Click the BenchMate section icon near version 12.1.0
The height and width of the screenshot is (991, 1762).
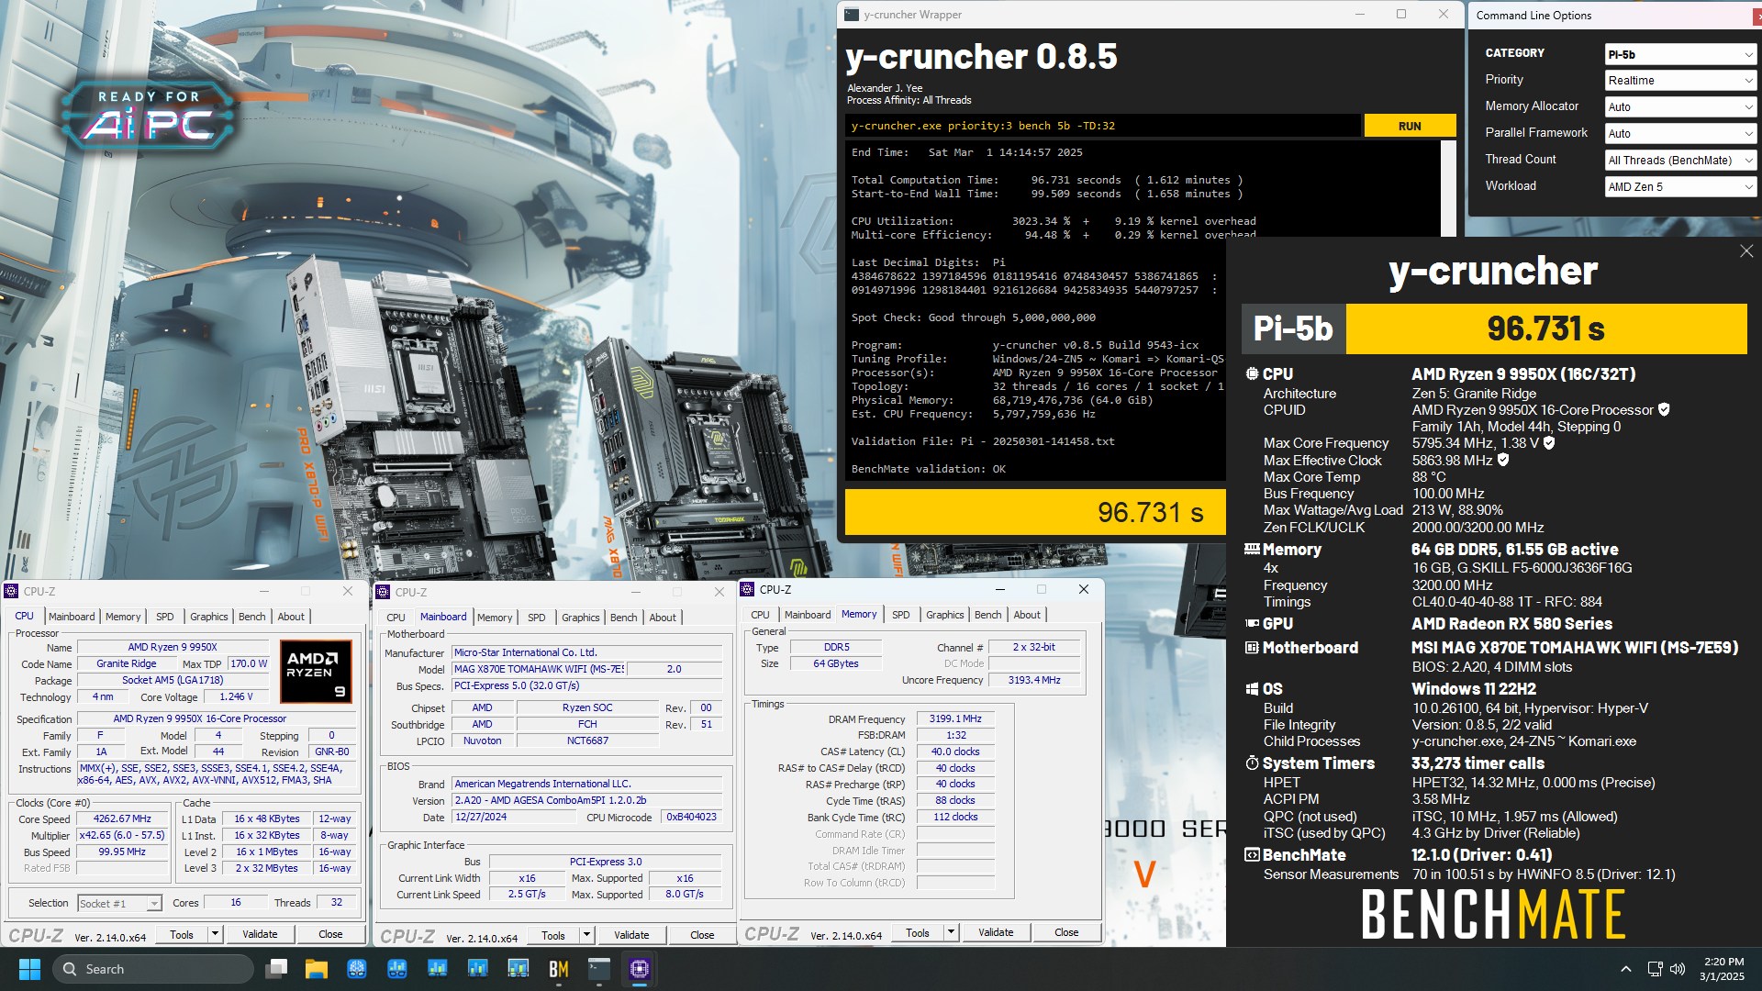pos(1252,855)
